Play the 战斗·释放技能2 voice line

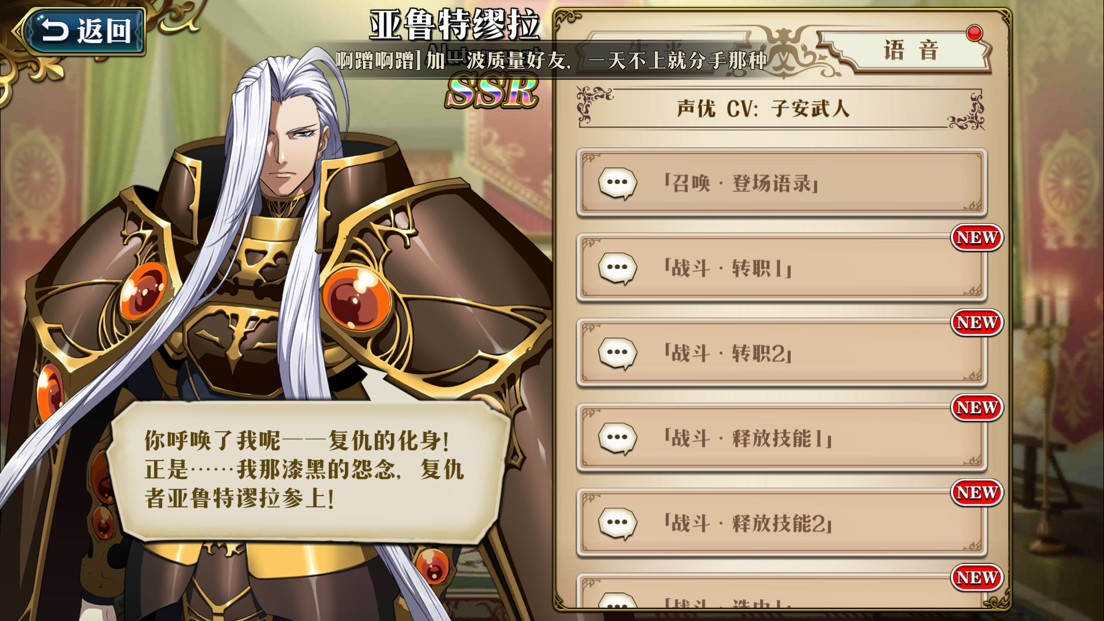[x=781, y=523]
